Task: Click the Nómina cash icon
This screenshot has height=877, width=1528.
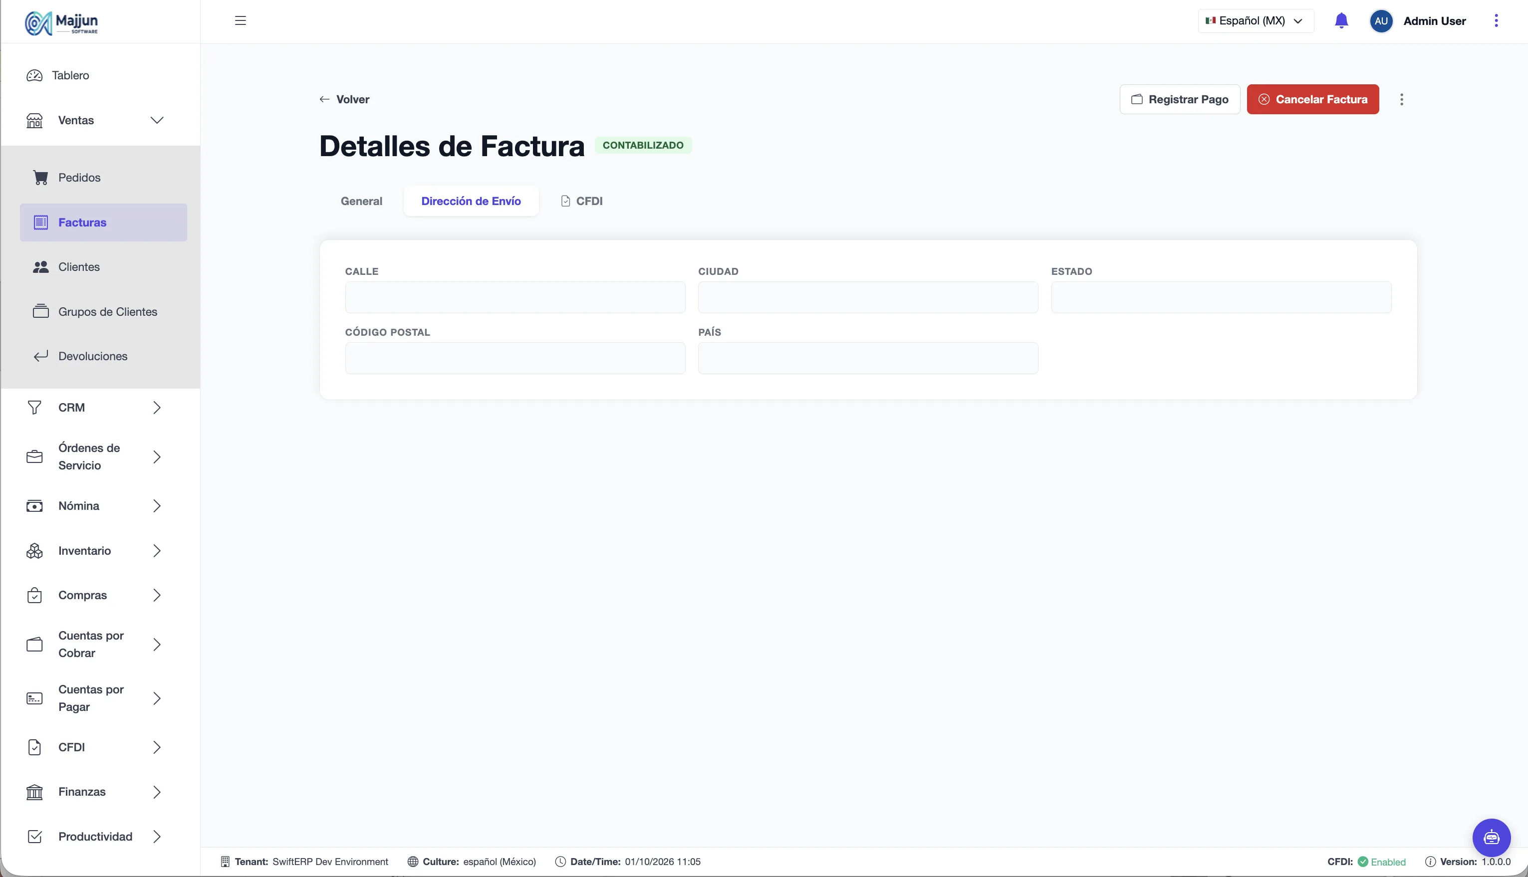Action: coord(34,506)
